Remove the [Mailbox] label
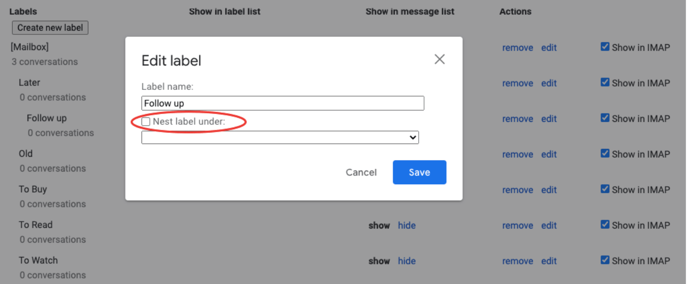Screen dimensions: 687x284 517,48
